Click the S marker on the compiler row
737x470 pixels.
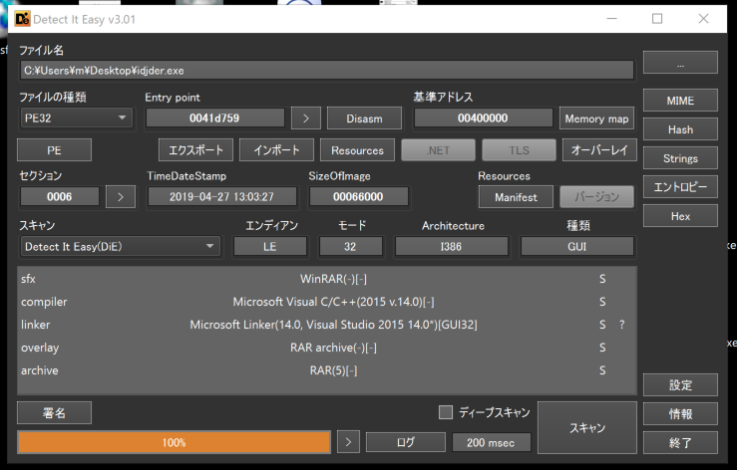coord(602,302)
